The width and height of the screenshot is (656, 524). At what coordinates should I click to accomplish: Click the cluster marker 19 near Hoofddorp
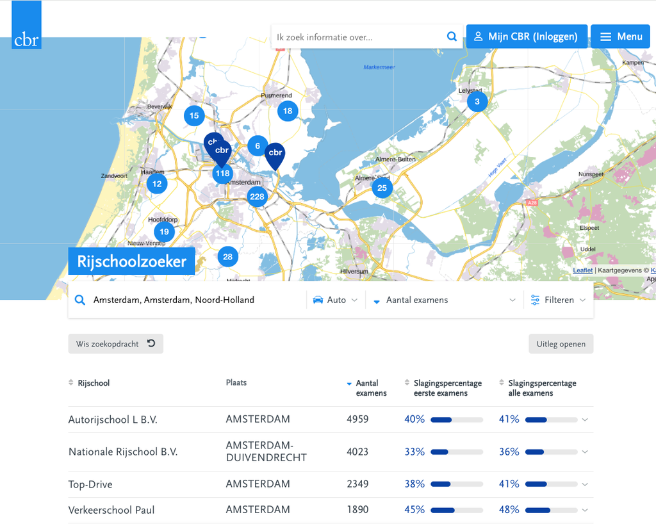pyautogui.click(x=164, y=232)
